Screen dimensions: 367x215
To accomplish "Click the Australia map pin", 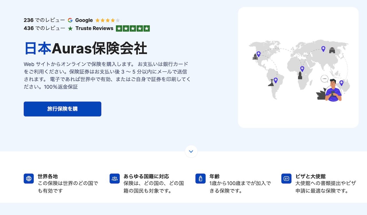I will point(341,83).
